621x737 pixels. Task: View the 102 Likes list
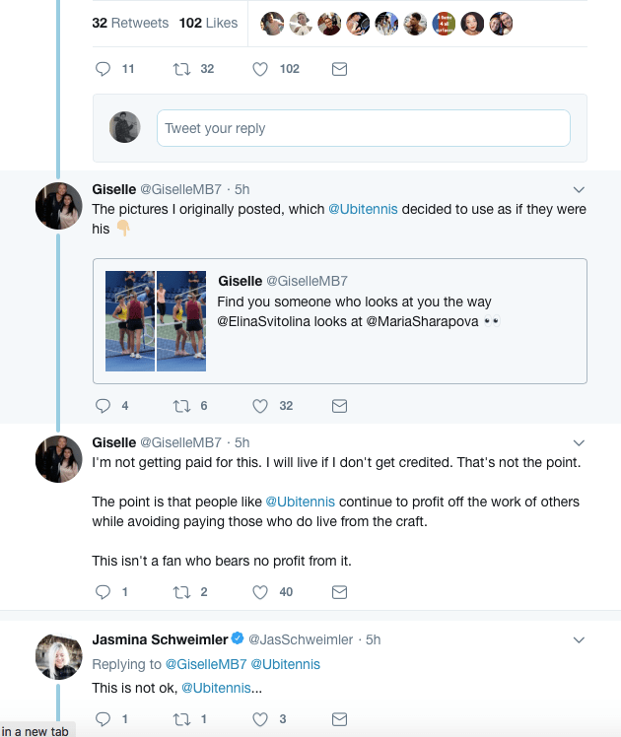click(x=208, y=23)
